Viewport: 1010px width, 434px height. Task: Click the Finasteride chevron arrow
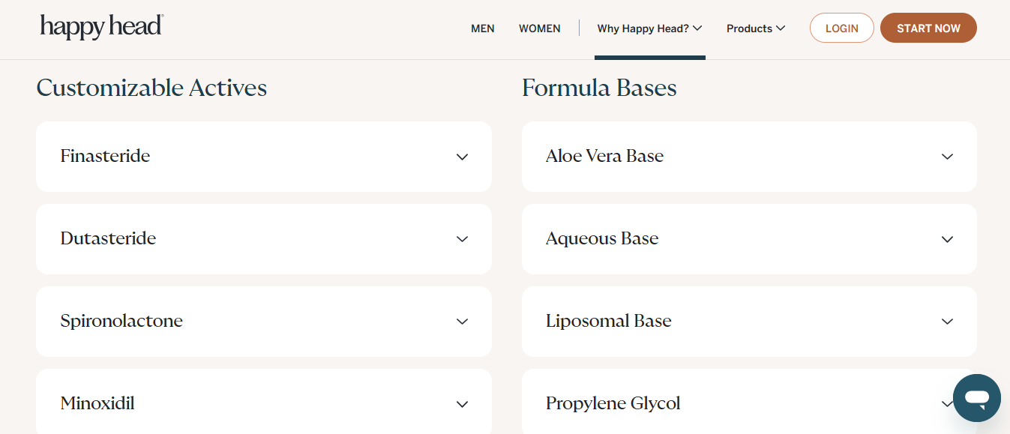point(462,157)
